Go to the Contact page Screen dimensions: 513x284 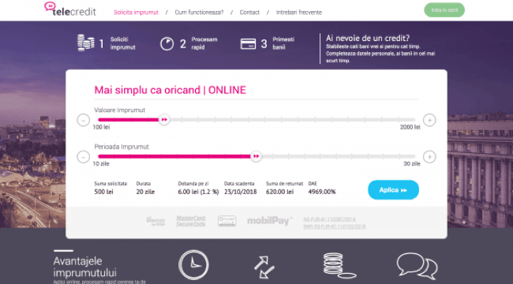(249, 13)
